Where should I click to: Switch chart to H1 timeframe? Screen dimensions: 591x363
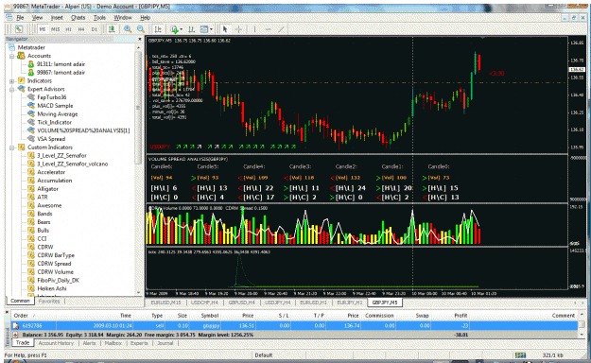[68, 29]
